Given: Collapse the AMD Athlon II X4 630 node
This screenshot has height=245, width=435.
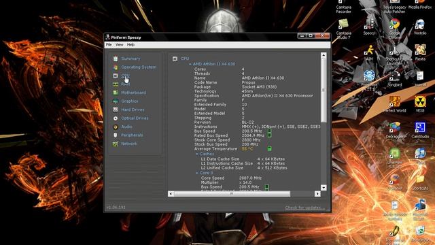Looking at the screenshot, I should 190,64.
